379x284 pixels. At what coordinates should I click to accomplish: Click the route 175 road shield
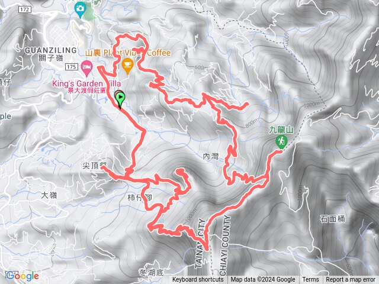pyautogui.click(x=72, y=67)
